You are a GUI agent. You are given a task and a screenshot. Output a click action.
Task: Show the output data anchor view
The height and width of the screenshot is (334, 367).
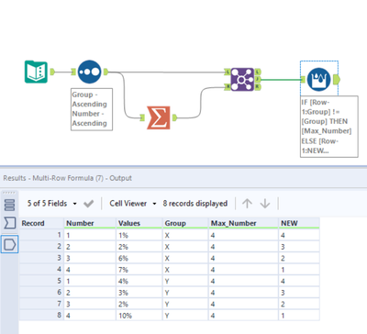pos(10,244)
